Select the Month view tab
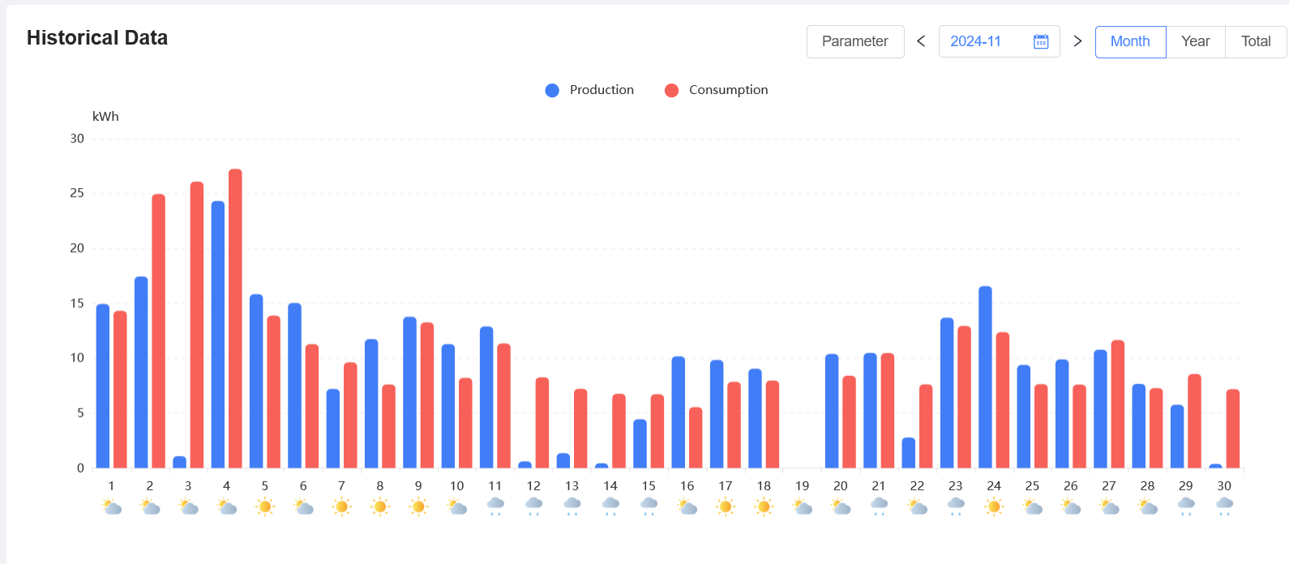This screenshot has height=564, width=1289. tap(1130, 41)
